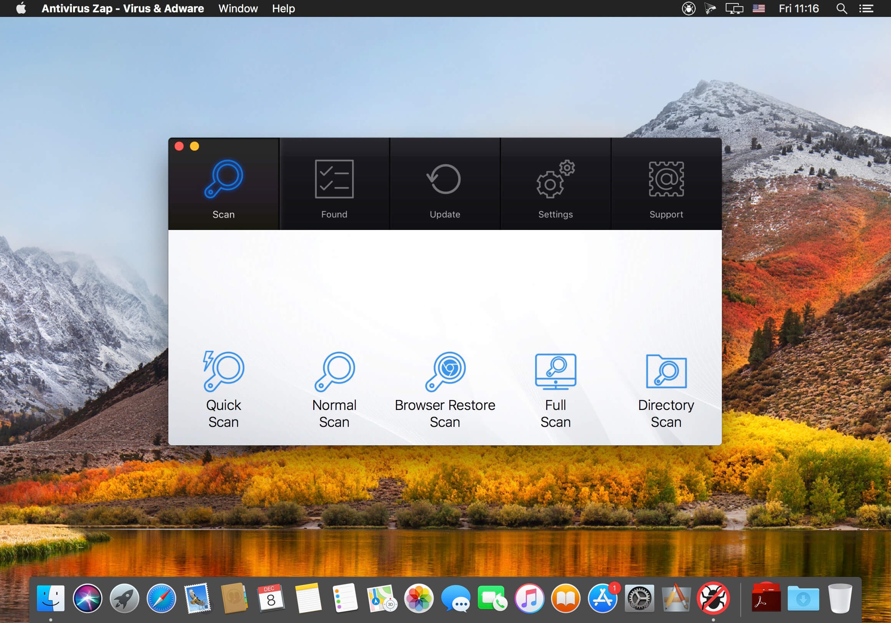Choose Directory Scan
The width and height of the screenshot is (891, 623).
(x=666, y=389)
